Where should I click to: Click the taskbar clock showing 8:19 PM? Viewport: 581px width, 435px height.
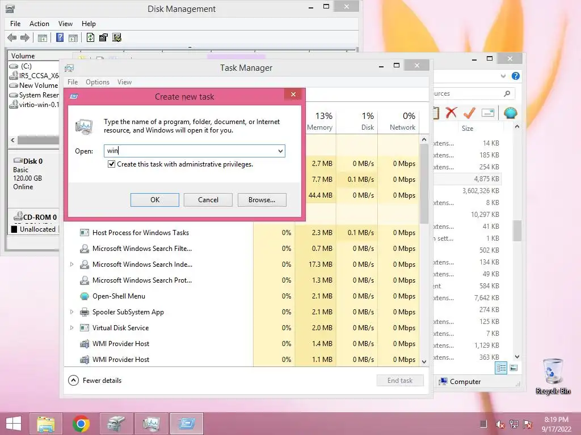[x=556, y=424]
